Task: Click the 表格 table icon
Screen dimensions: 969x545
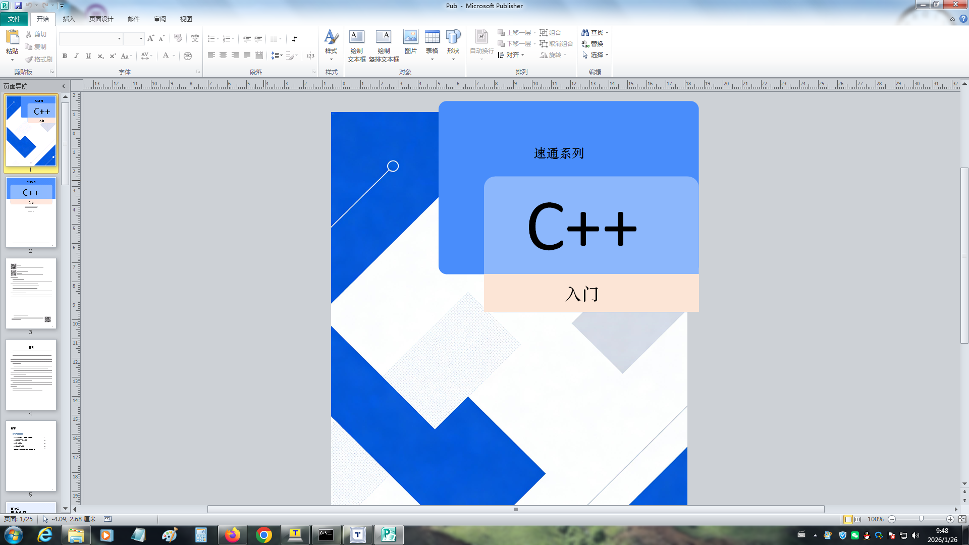Action: coord(432,37)
